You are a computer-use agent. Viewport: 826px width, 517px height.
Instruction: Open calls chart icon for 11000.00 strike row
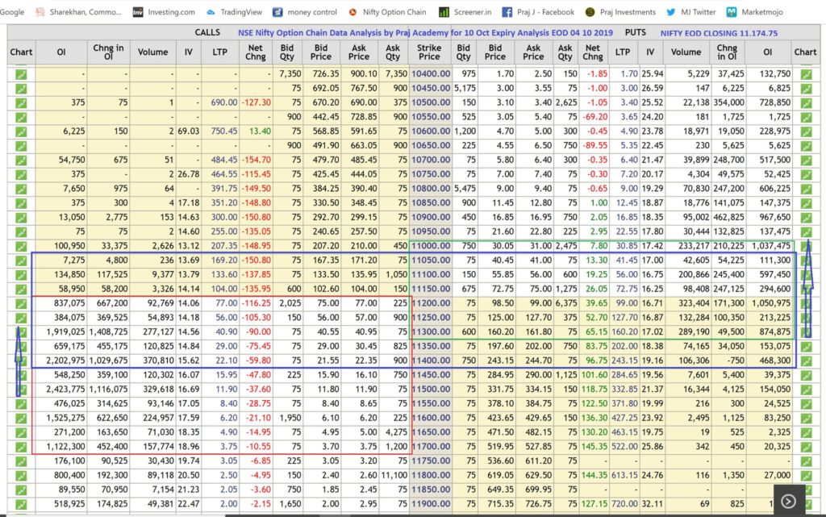pyautogui.click(x=20, y=246)
